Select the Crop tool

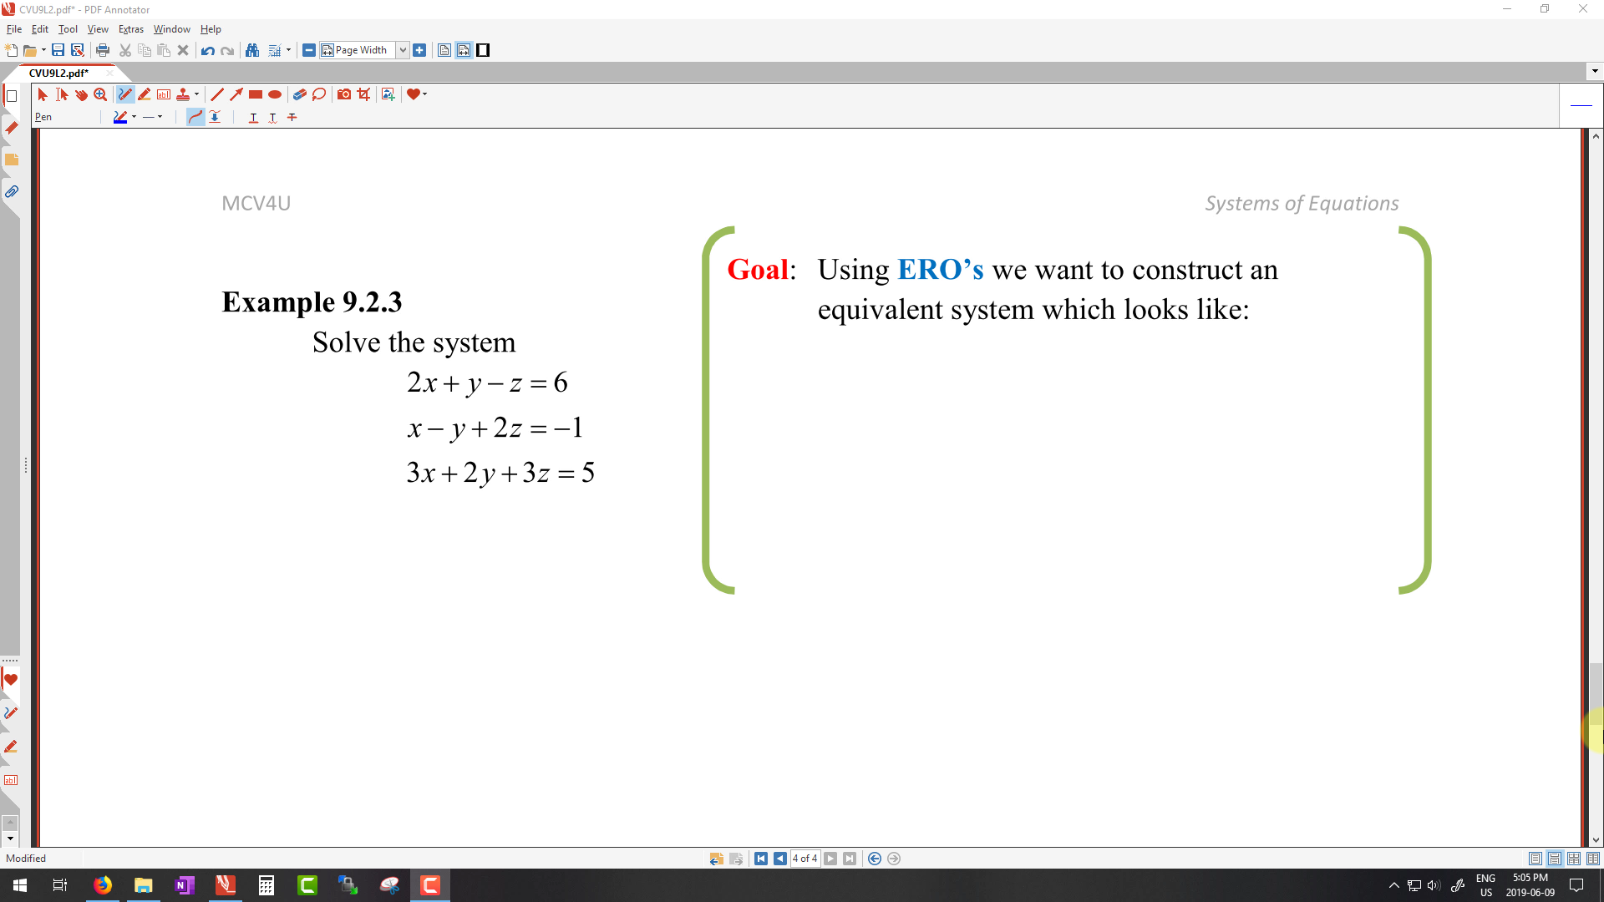coord(363,94)
